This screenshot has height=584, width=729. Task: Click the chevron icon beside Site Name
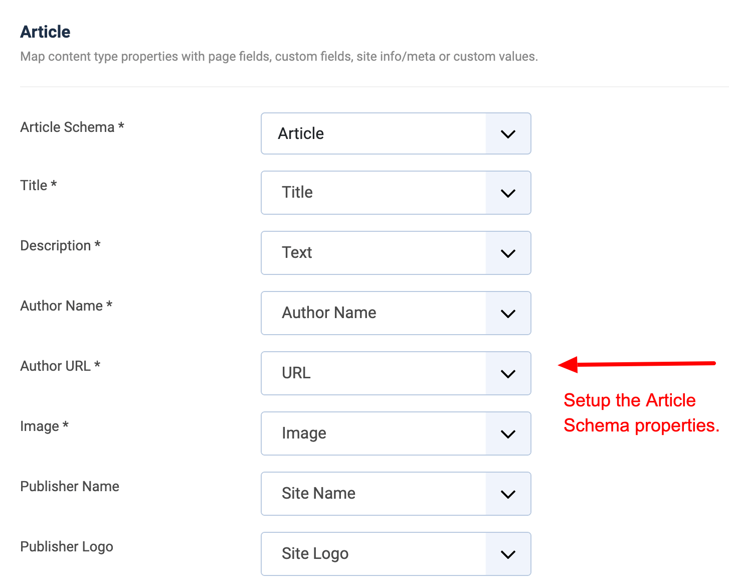508,494
